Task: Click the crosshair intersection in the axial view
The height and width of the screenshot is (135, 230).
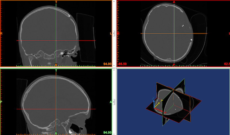Action: point(174,34)
